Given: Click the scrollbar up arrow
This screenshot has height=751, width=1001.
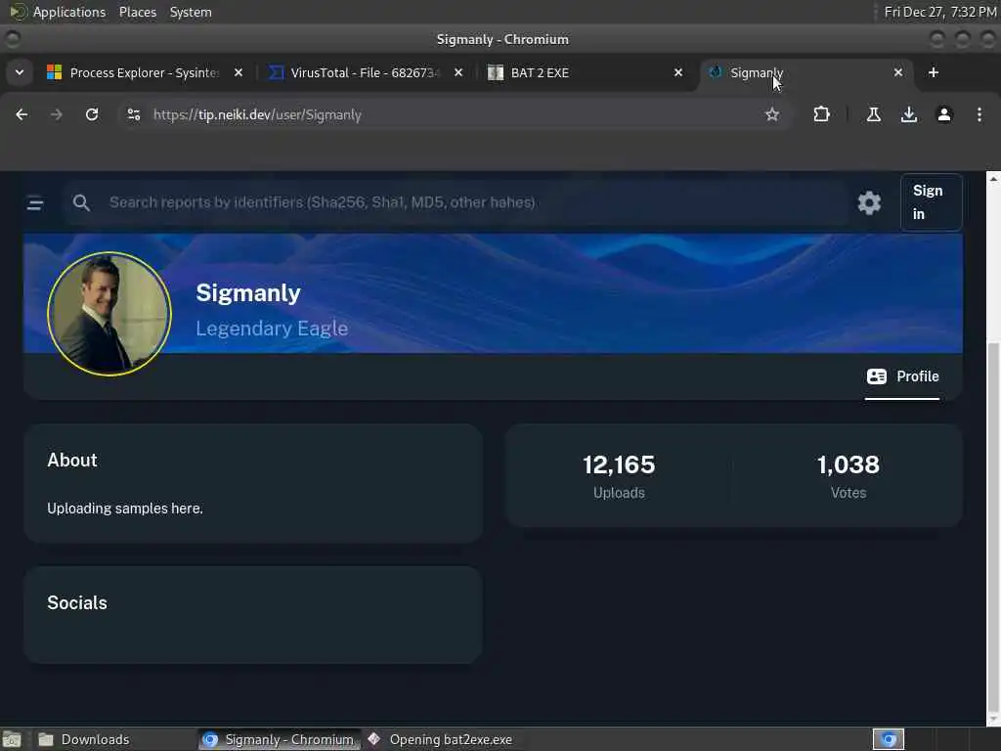Looking at the screenshot, I should [x=993, y=179].
